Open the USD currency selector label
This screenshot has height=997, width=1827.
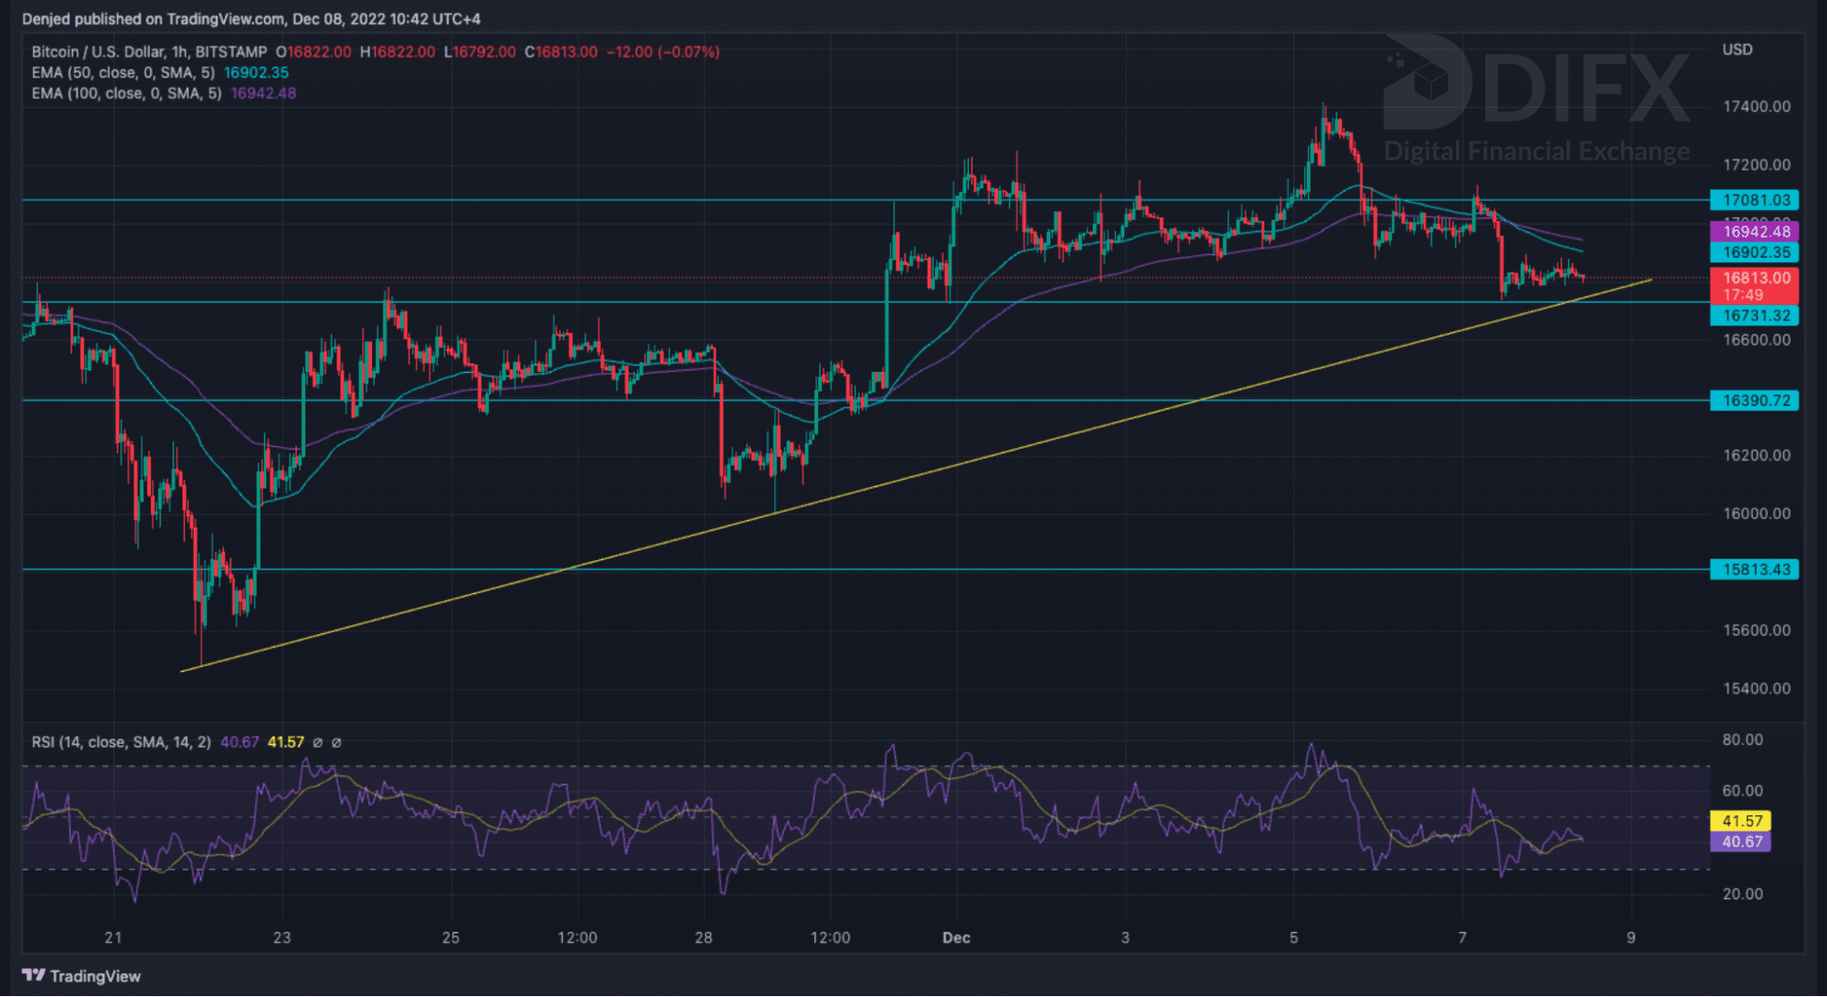click(x=1737, y=49)
